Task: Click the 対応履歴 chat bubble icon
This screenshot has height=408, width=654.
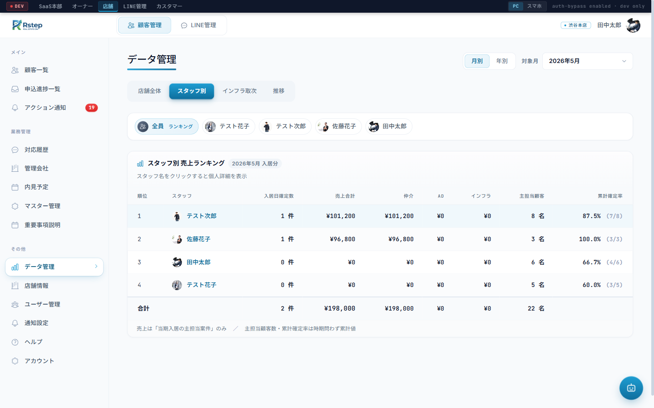Action: pyautogui.click(x=15, y=150)
